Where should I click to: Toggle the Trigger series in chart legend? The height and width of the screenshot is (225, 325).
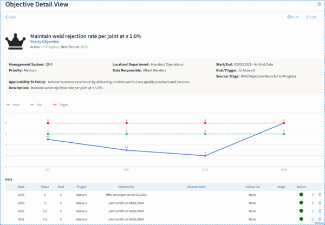[x=61, y=104]
